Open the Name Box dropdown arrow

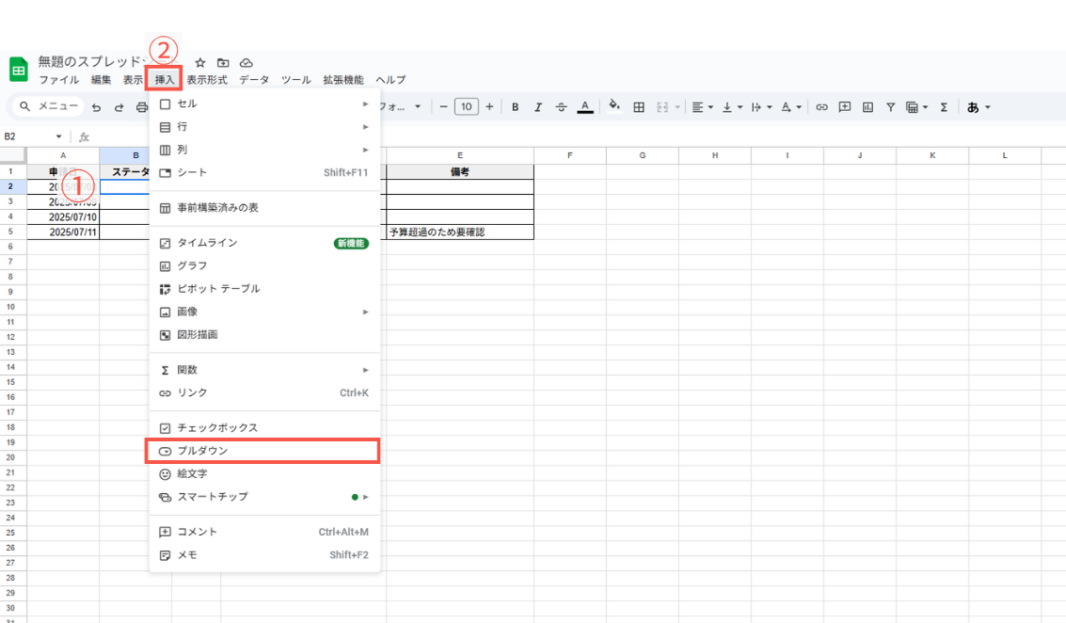click(x=58, y=136)
